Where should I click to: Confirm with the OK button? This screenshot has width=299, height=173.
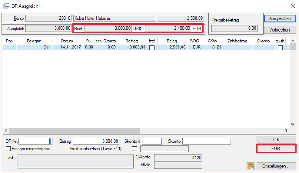(x=276, y=140)
